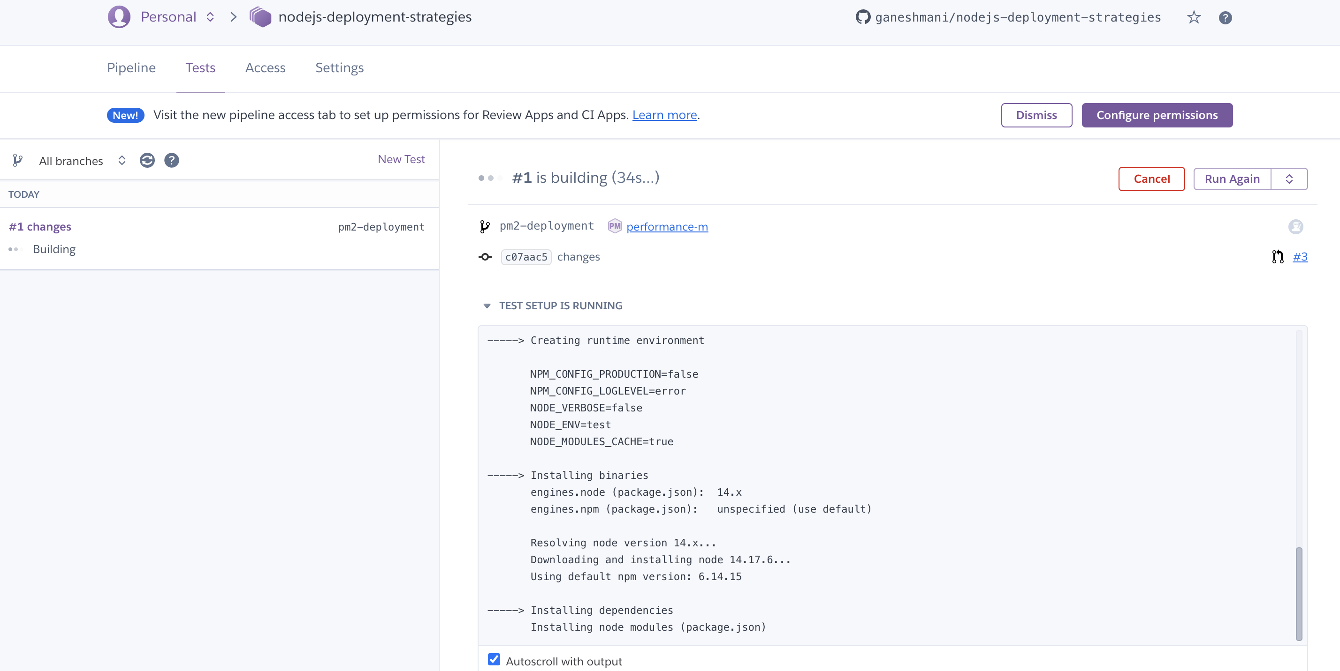Open the help question mark icon in header
The height and width of the screenshot is (671, 1340).
point(1225,18)
